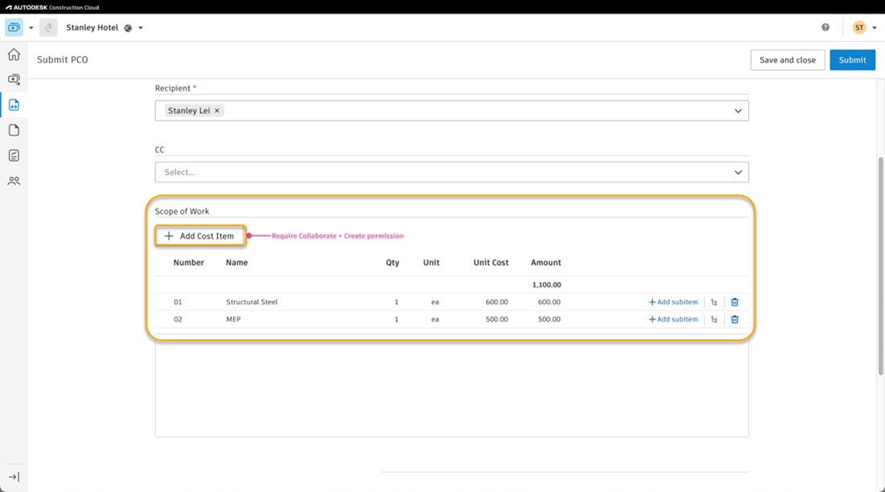Open the product picker icon in header
This screenshot has width=885, height=492.
point(14,27)
